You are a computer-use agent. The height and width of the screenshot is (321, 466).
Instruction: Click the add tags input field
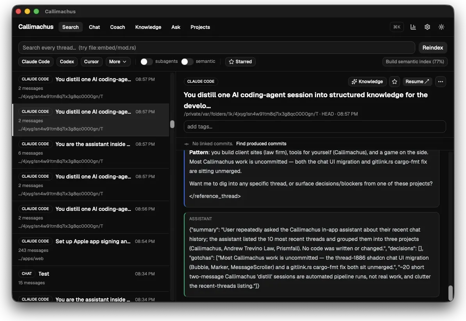(x=315, y=127)
